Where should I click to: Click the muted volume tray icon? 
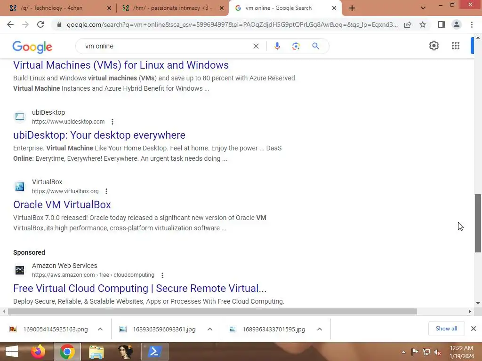(437, 352)
